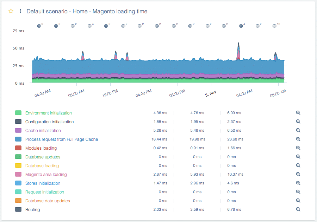The height and width of the screenshot is (222, 317).
Task: Toggle the pink Magento area loading swatch
Action: 18,174
